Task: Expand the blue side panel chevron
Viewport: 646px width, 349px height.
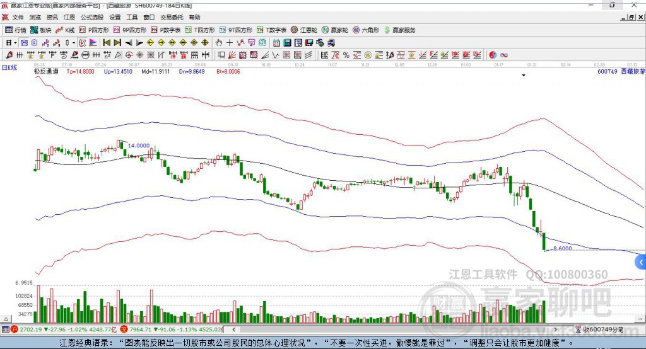Action: pos(641,262)
